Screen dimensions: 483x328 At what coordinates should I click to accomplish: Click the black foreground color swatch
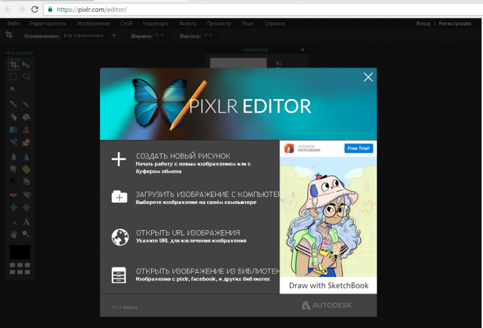tap(19, 253)
